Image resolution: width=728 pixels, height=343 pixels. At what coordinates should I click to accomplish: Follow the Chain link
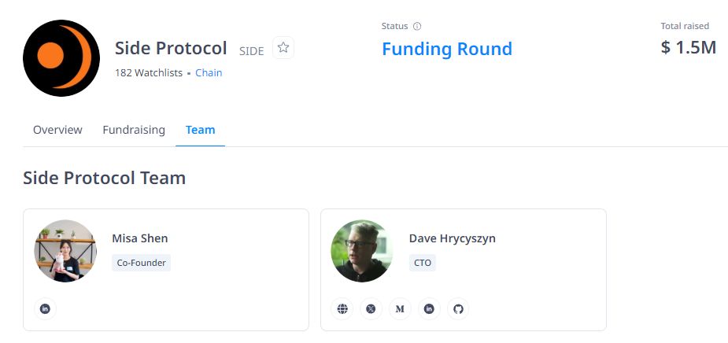209,72
